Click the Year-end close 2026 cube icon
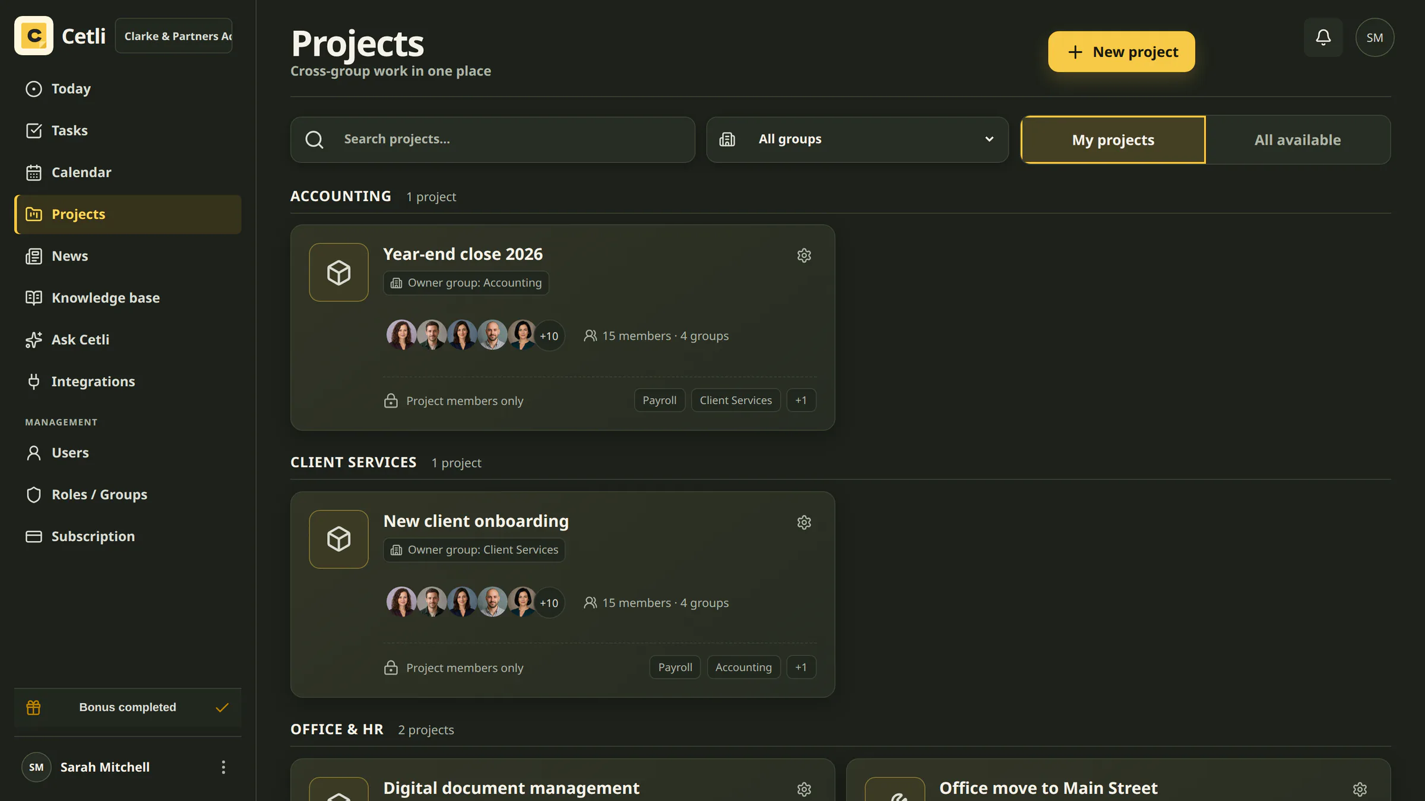1425x801 pixels. pyautogui.click(x=338, y=272)
